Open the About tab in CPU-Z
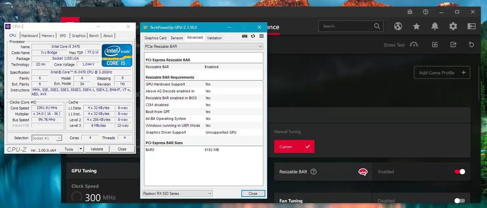The height and width of the screenshot is (208, 487). click(108, 36)
